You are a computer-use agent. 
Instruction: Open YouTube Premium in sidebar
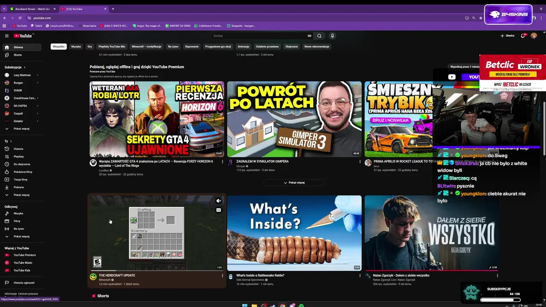(x=22, y=255)
